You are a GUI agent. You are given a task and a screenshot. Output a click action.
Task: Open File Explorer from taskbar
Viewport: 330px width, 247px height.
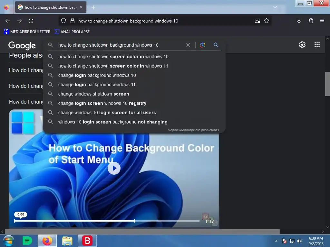[67, 241]
